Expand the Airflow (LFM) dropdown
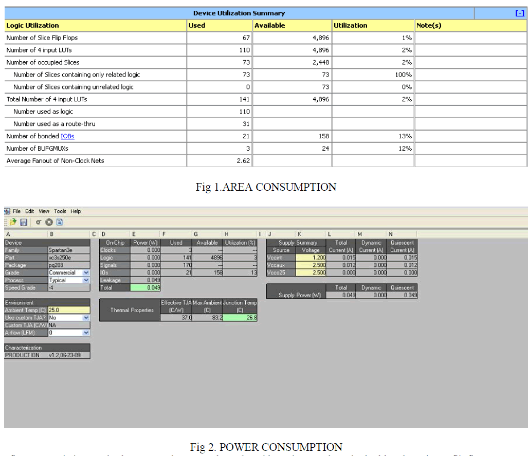 [86, 333]
